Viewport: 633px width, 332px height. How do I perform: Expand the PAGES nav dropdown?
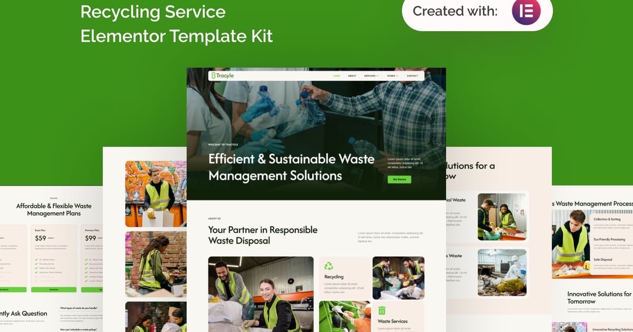(x=392, y=76)
